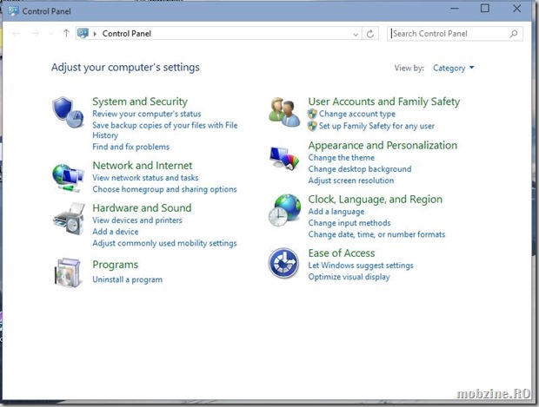Open Find and fix problems
This screenshot has height=407, width=539.
tap(131, 147)
